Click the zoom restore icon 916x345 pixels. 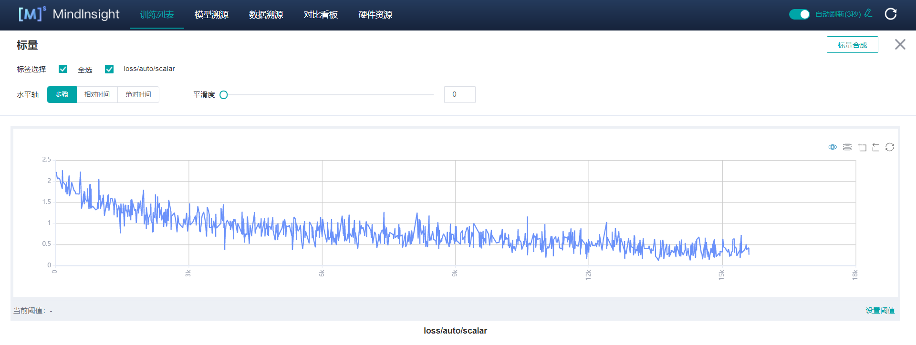(876, 147)
